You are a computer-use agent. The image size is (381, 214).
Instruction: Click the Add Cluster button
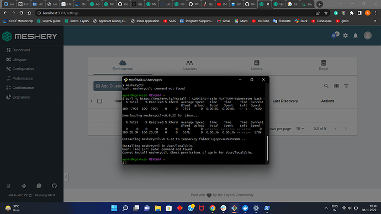pyautogui.click(x=108, y=86)
